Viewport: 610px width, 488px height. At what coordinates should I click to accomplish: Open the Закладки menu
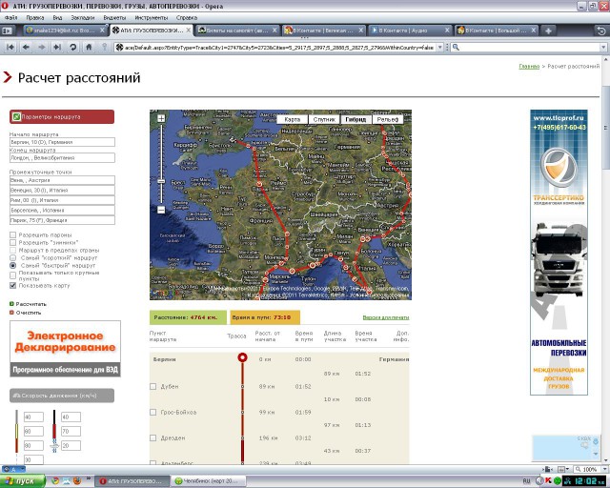tap(83, 17)
